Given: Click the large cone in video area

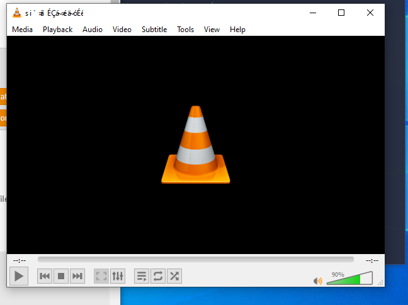Looking at the screenshot, I should click(x=196, y=145).
